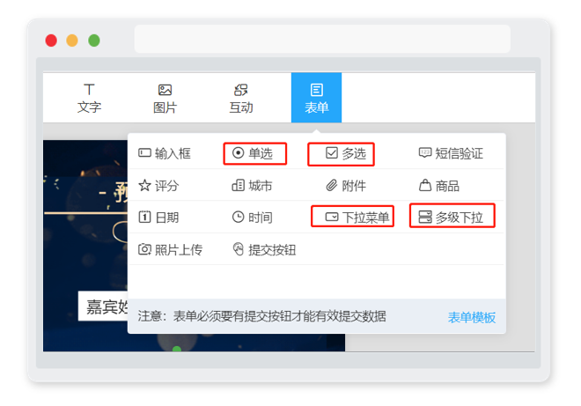The image size is (581, 406).
Task: Click the interaction icon above 互动
Action: (241, 90)
